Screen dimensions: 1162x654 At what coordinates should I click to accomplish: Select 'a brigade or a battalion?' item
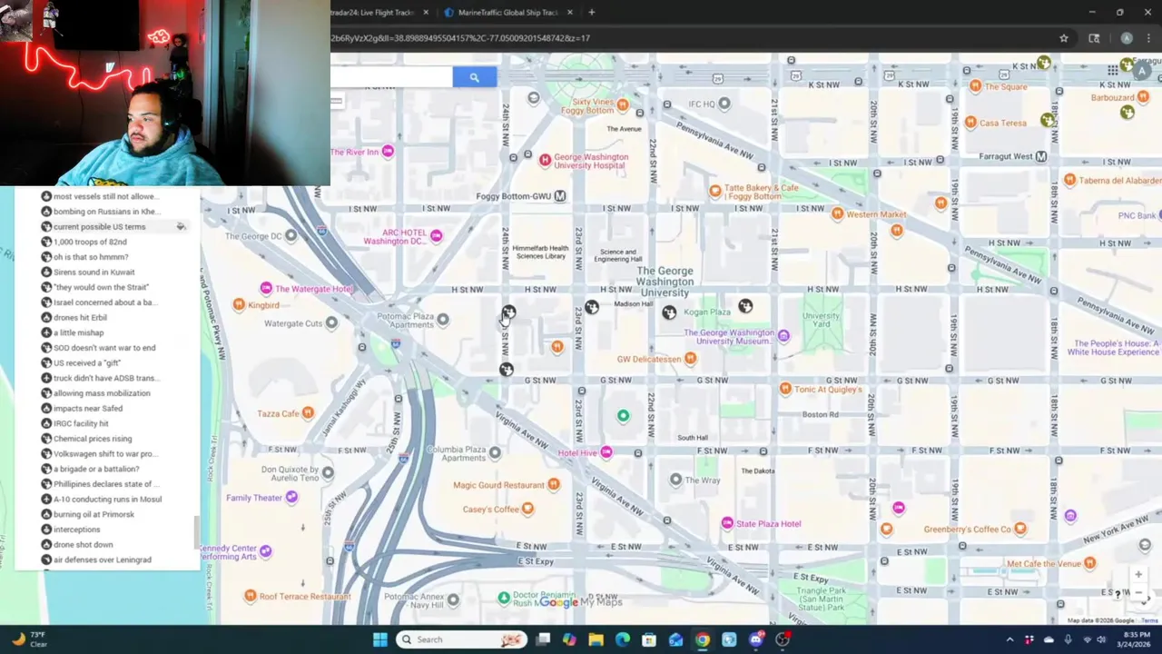click(96, 469)
